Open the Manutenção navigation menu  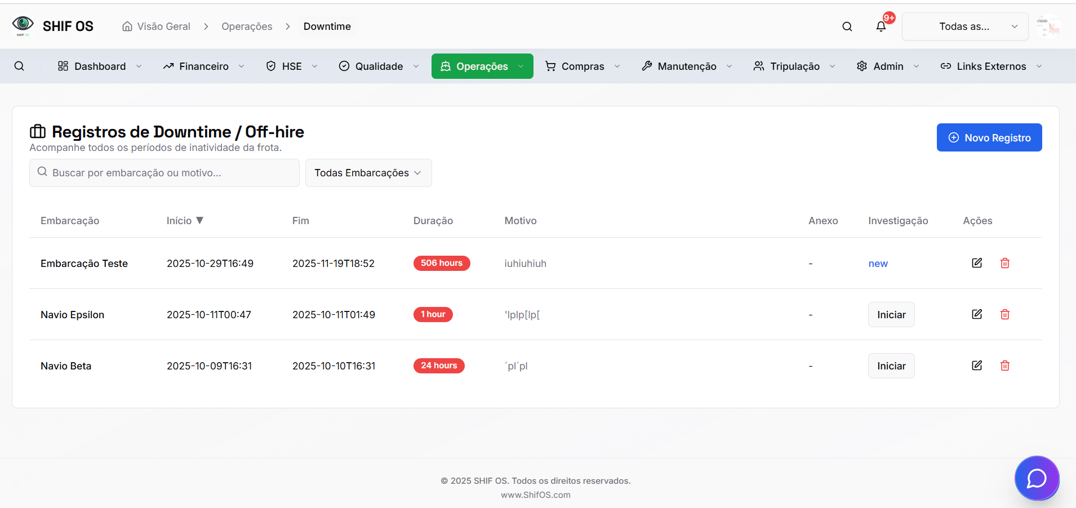tap(686, 66)
